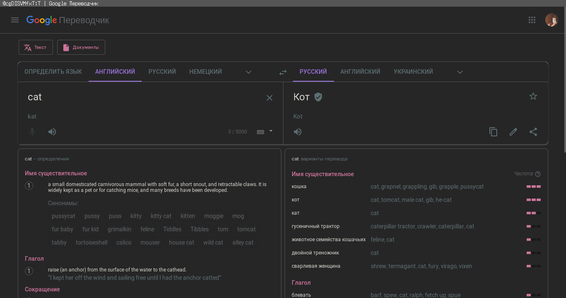This screenshot has width=566, height=298.
Task: Copy the translation to clipboard
Action: point(493,132)
